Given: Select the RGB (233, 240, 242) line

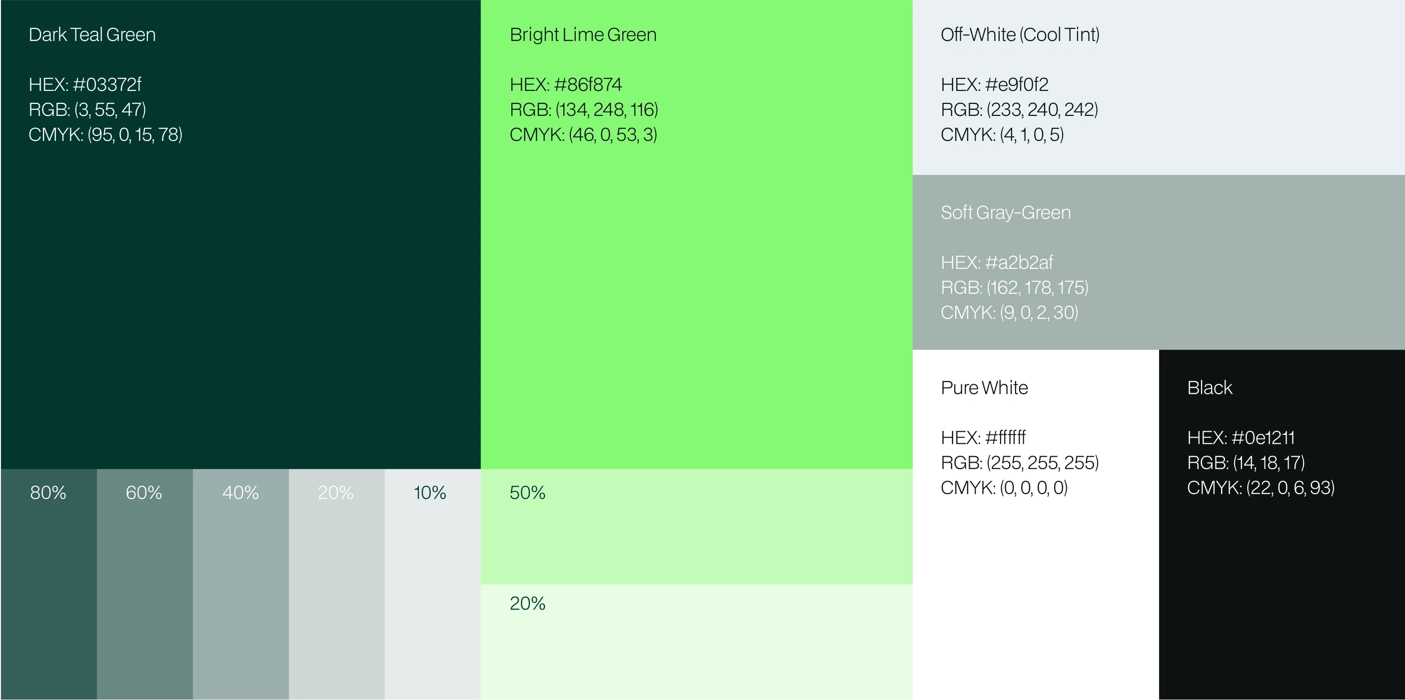Looking at the screenshot, I should pos(1019,109).
